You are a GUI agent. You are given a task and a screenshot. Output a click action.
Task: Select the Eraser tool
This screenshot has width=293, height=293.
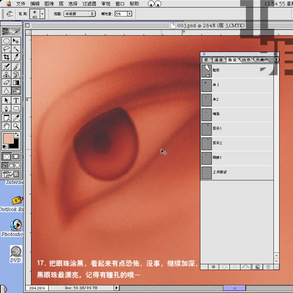[6, 83]
